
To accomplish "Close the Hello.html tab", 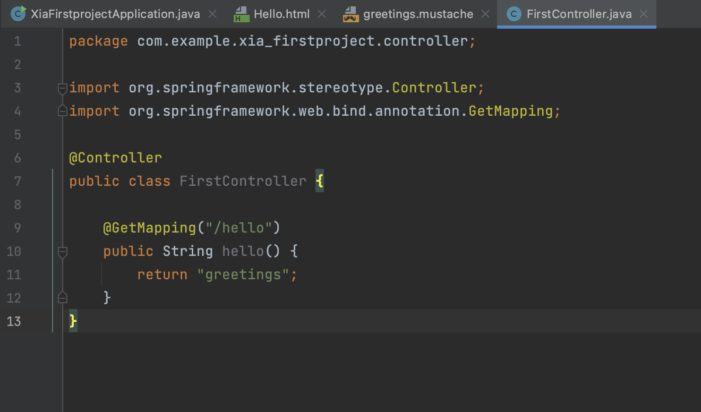I will [322, 14].
